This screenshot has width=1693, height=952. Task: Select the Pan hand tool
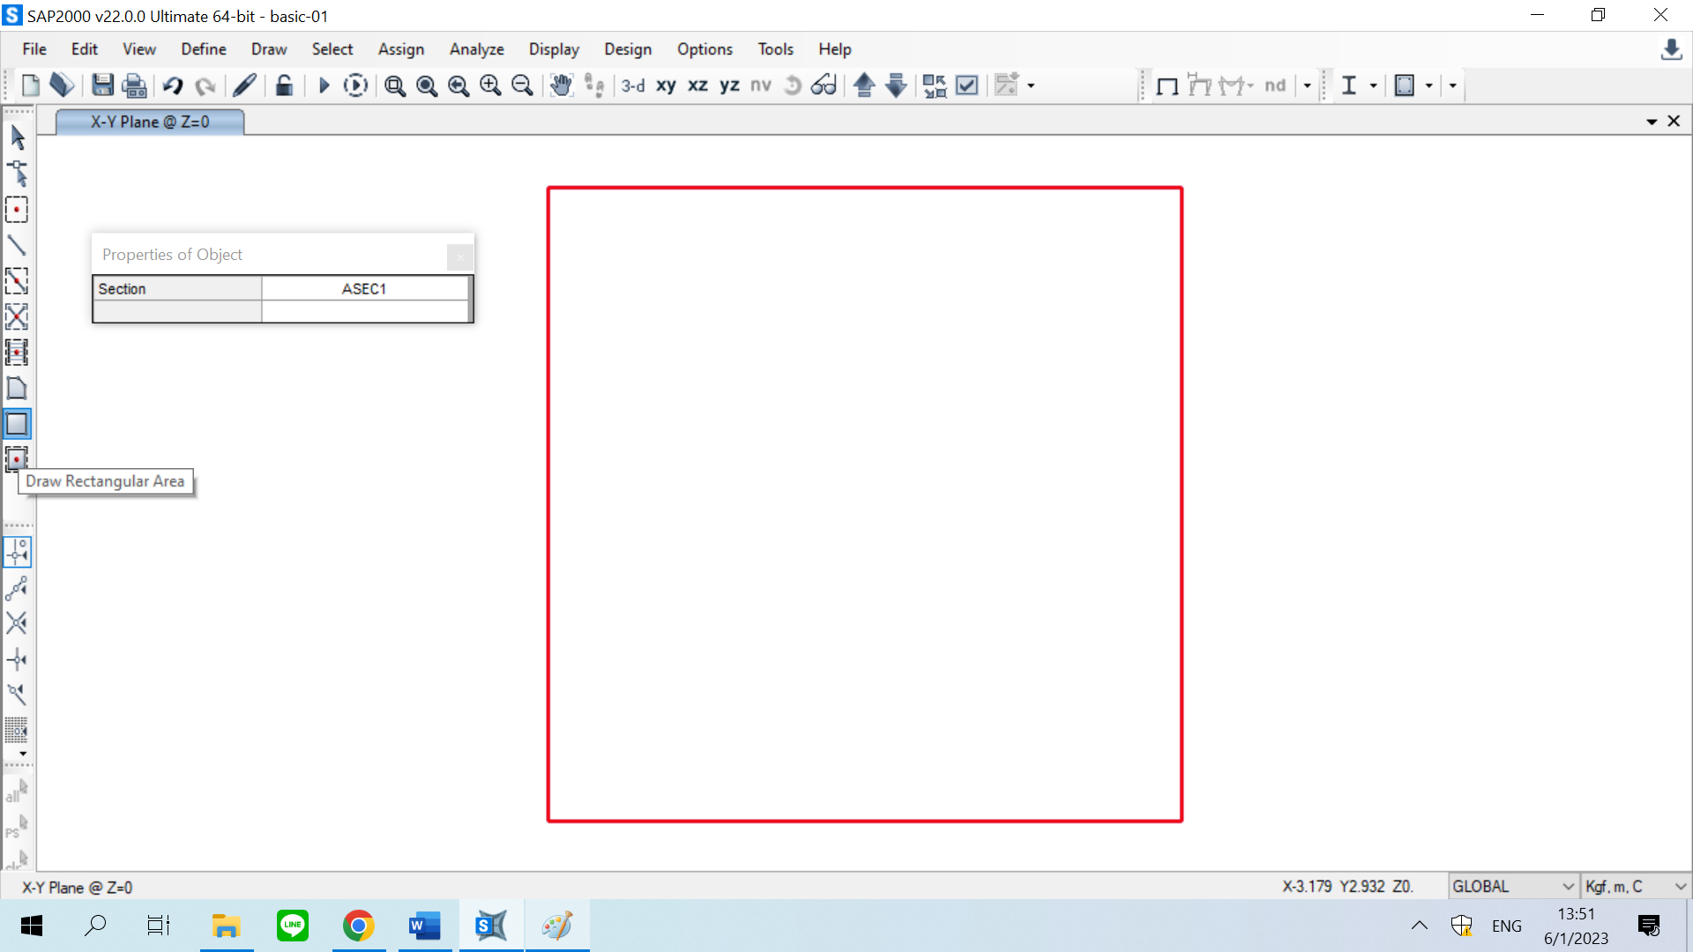click(x=561, y=86)
